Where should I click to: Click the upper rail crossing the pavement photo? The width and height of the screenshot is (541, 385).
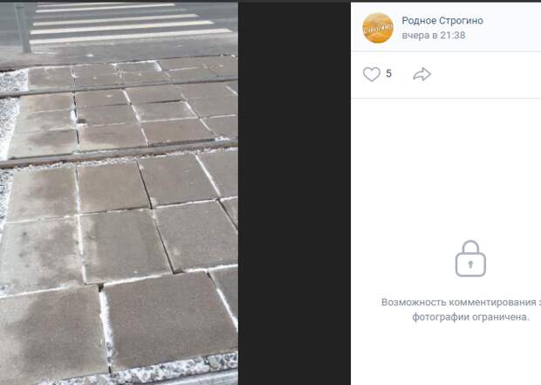(x=119, y=87)
